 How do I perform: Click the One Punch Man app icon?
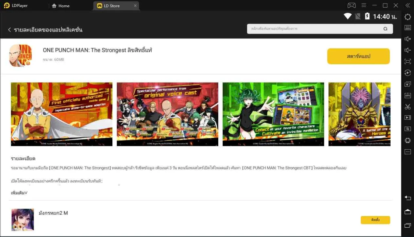[21, 55]
